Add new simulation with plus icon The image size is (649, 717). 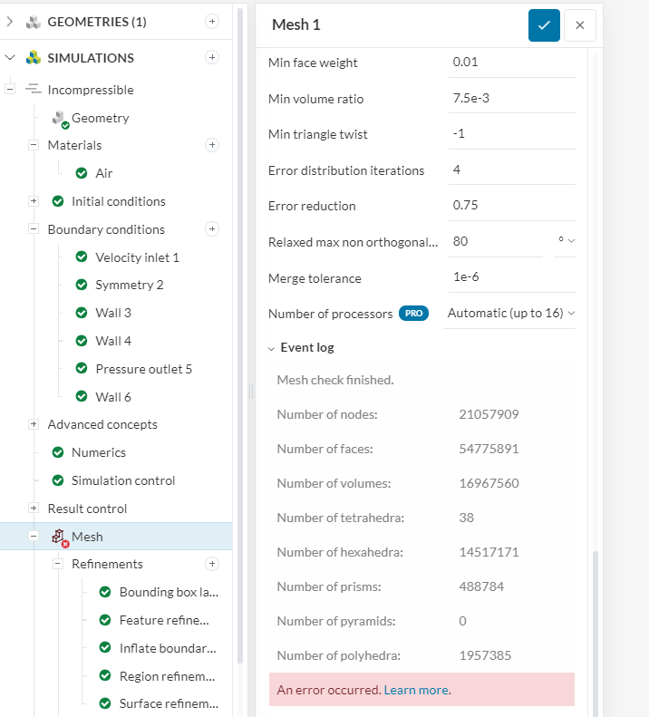coord(212,57)
